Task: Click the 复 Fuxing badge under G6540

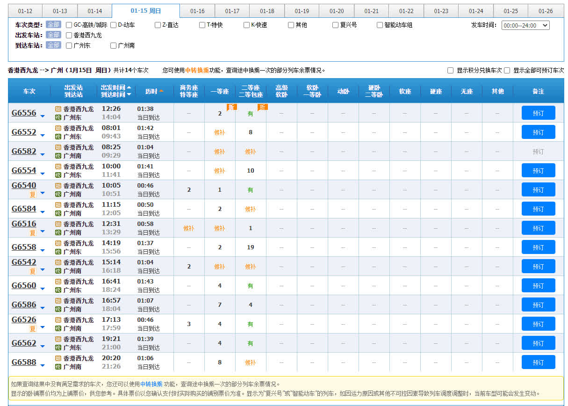Action: pyautogui.click(x=32, y=194)
